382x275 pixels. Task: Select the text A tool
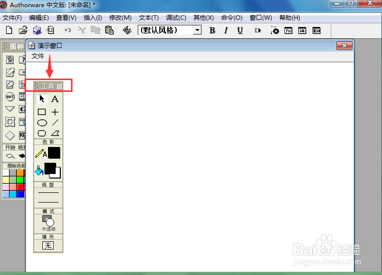[55, 99]
